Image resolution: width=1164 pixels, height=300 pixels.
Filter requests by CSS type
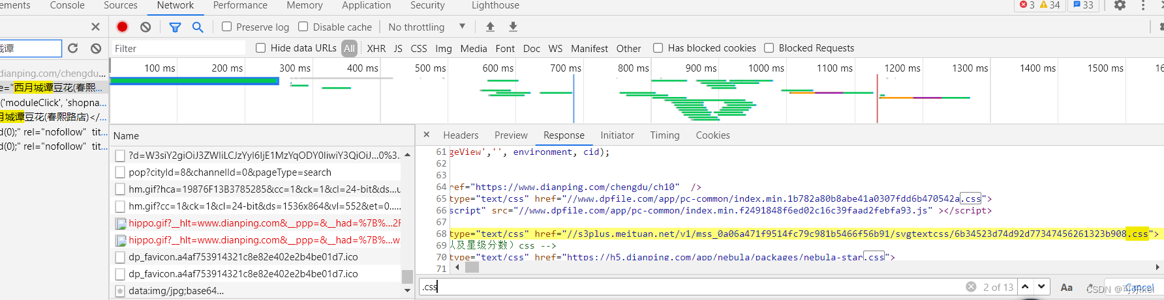419,48
